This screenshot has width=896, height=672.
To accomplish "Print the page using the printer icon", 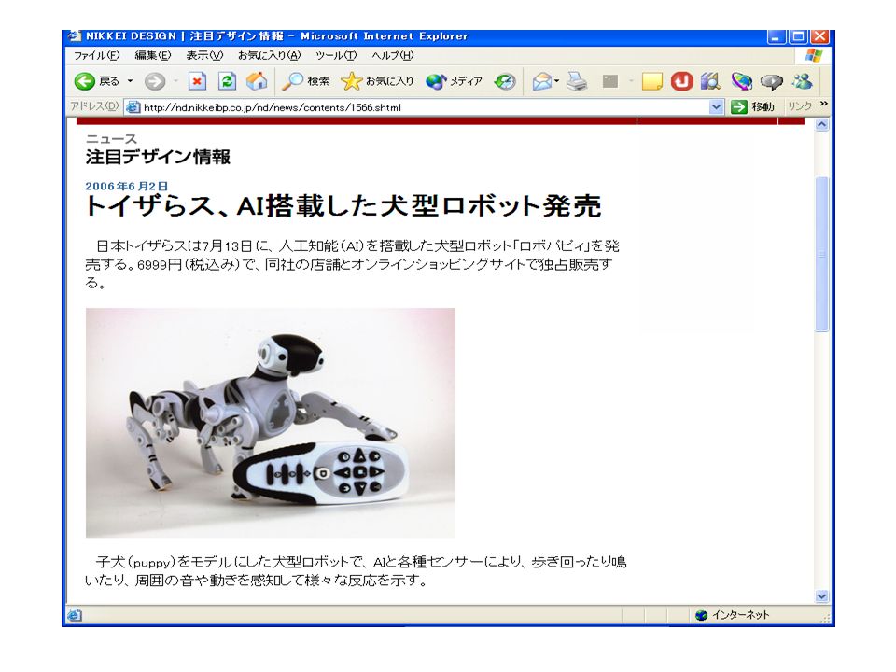I will [577, 82].
